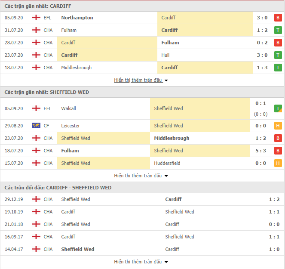The width and height of the screenshot is (285, 269).
Task: Click red B badge for Fulham 5:3 match
Action: pos(278,151)
